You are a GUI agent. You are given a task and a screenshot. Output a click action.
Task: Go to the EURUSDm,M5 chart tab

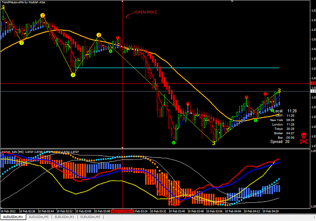(91, 217)
